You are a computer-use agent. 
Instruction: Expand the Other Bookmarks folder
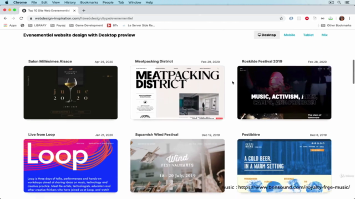pos(336,25)
